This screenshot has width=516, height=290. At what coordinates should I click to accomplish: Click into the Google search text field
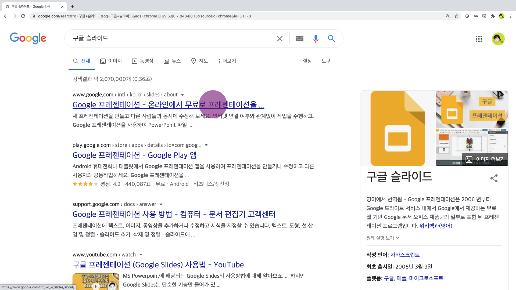(x=172, y=38)
